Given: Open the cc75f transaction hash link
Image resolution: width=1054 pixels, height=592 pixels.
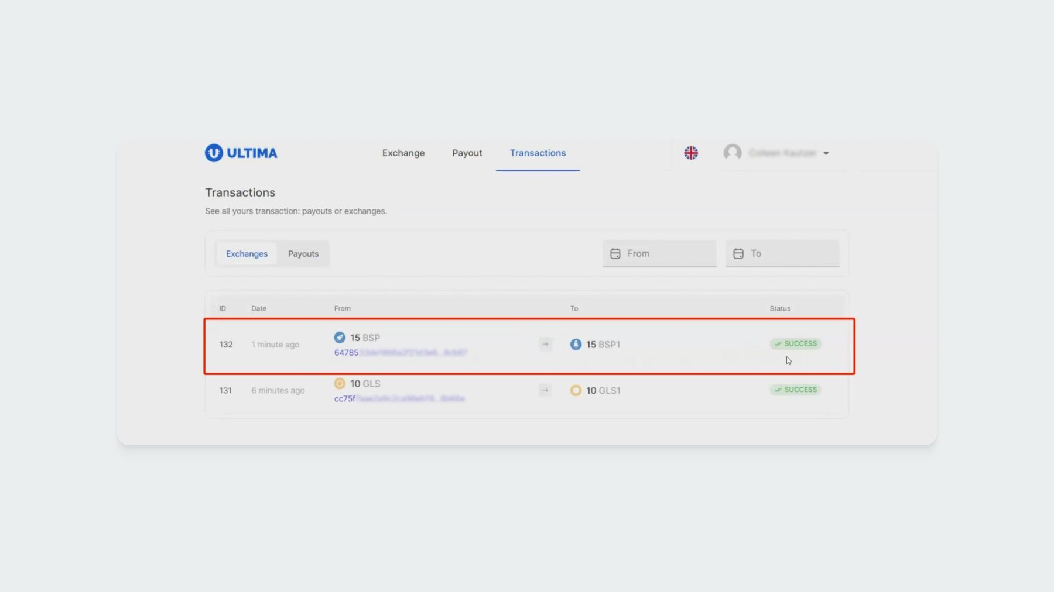Looking at the screenshot, I should pyautogui.click(x=399, y=398).
